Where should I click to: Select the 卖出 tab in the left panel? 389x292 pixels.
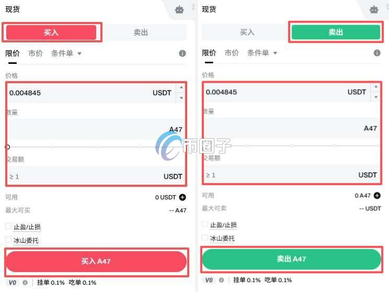pos(141,32)
